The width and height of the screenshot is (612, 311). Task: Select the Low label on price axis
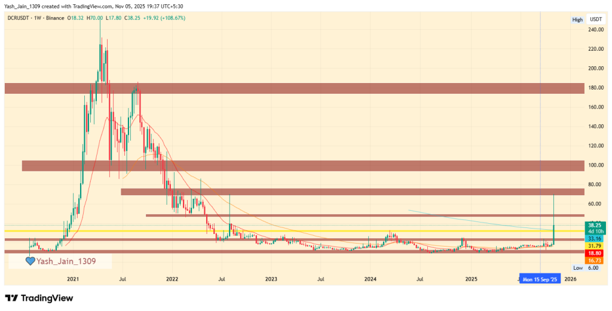(x=578, y=268)
